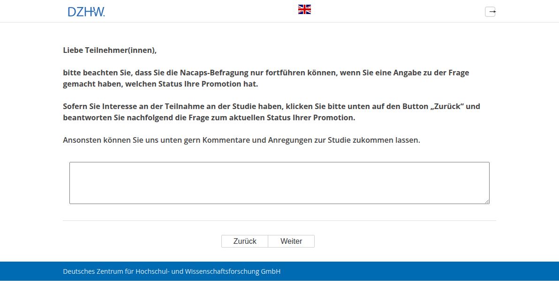Click the Zurück button
Screen dimensions: 559x285
245,241
